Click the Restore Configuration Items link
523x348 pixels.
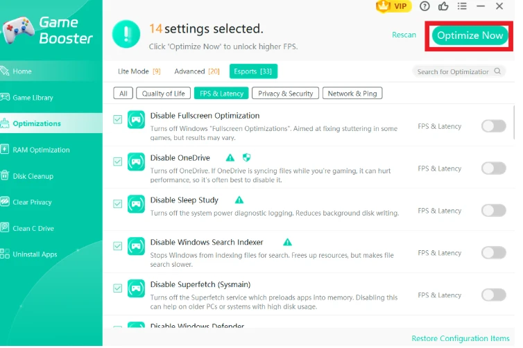pyautogui.click(x=461, y=338)
